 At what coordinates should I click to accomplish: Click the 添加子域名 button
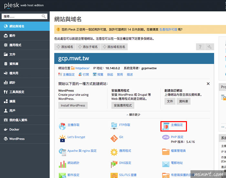point(88,47)
